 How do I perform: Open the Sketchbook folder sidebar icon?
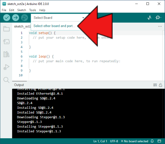pos(7,29)
